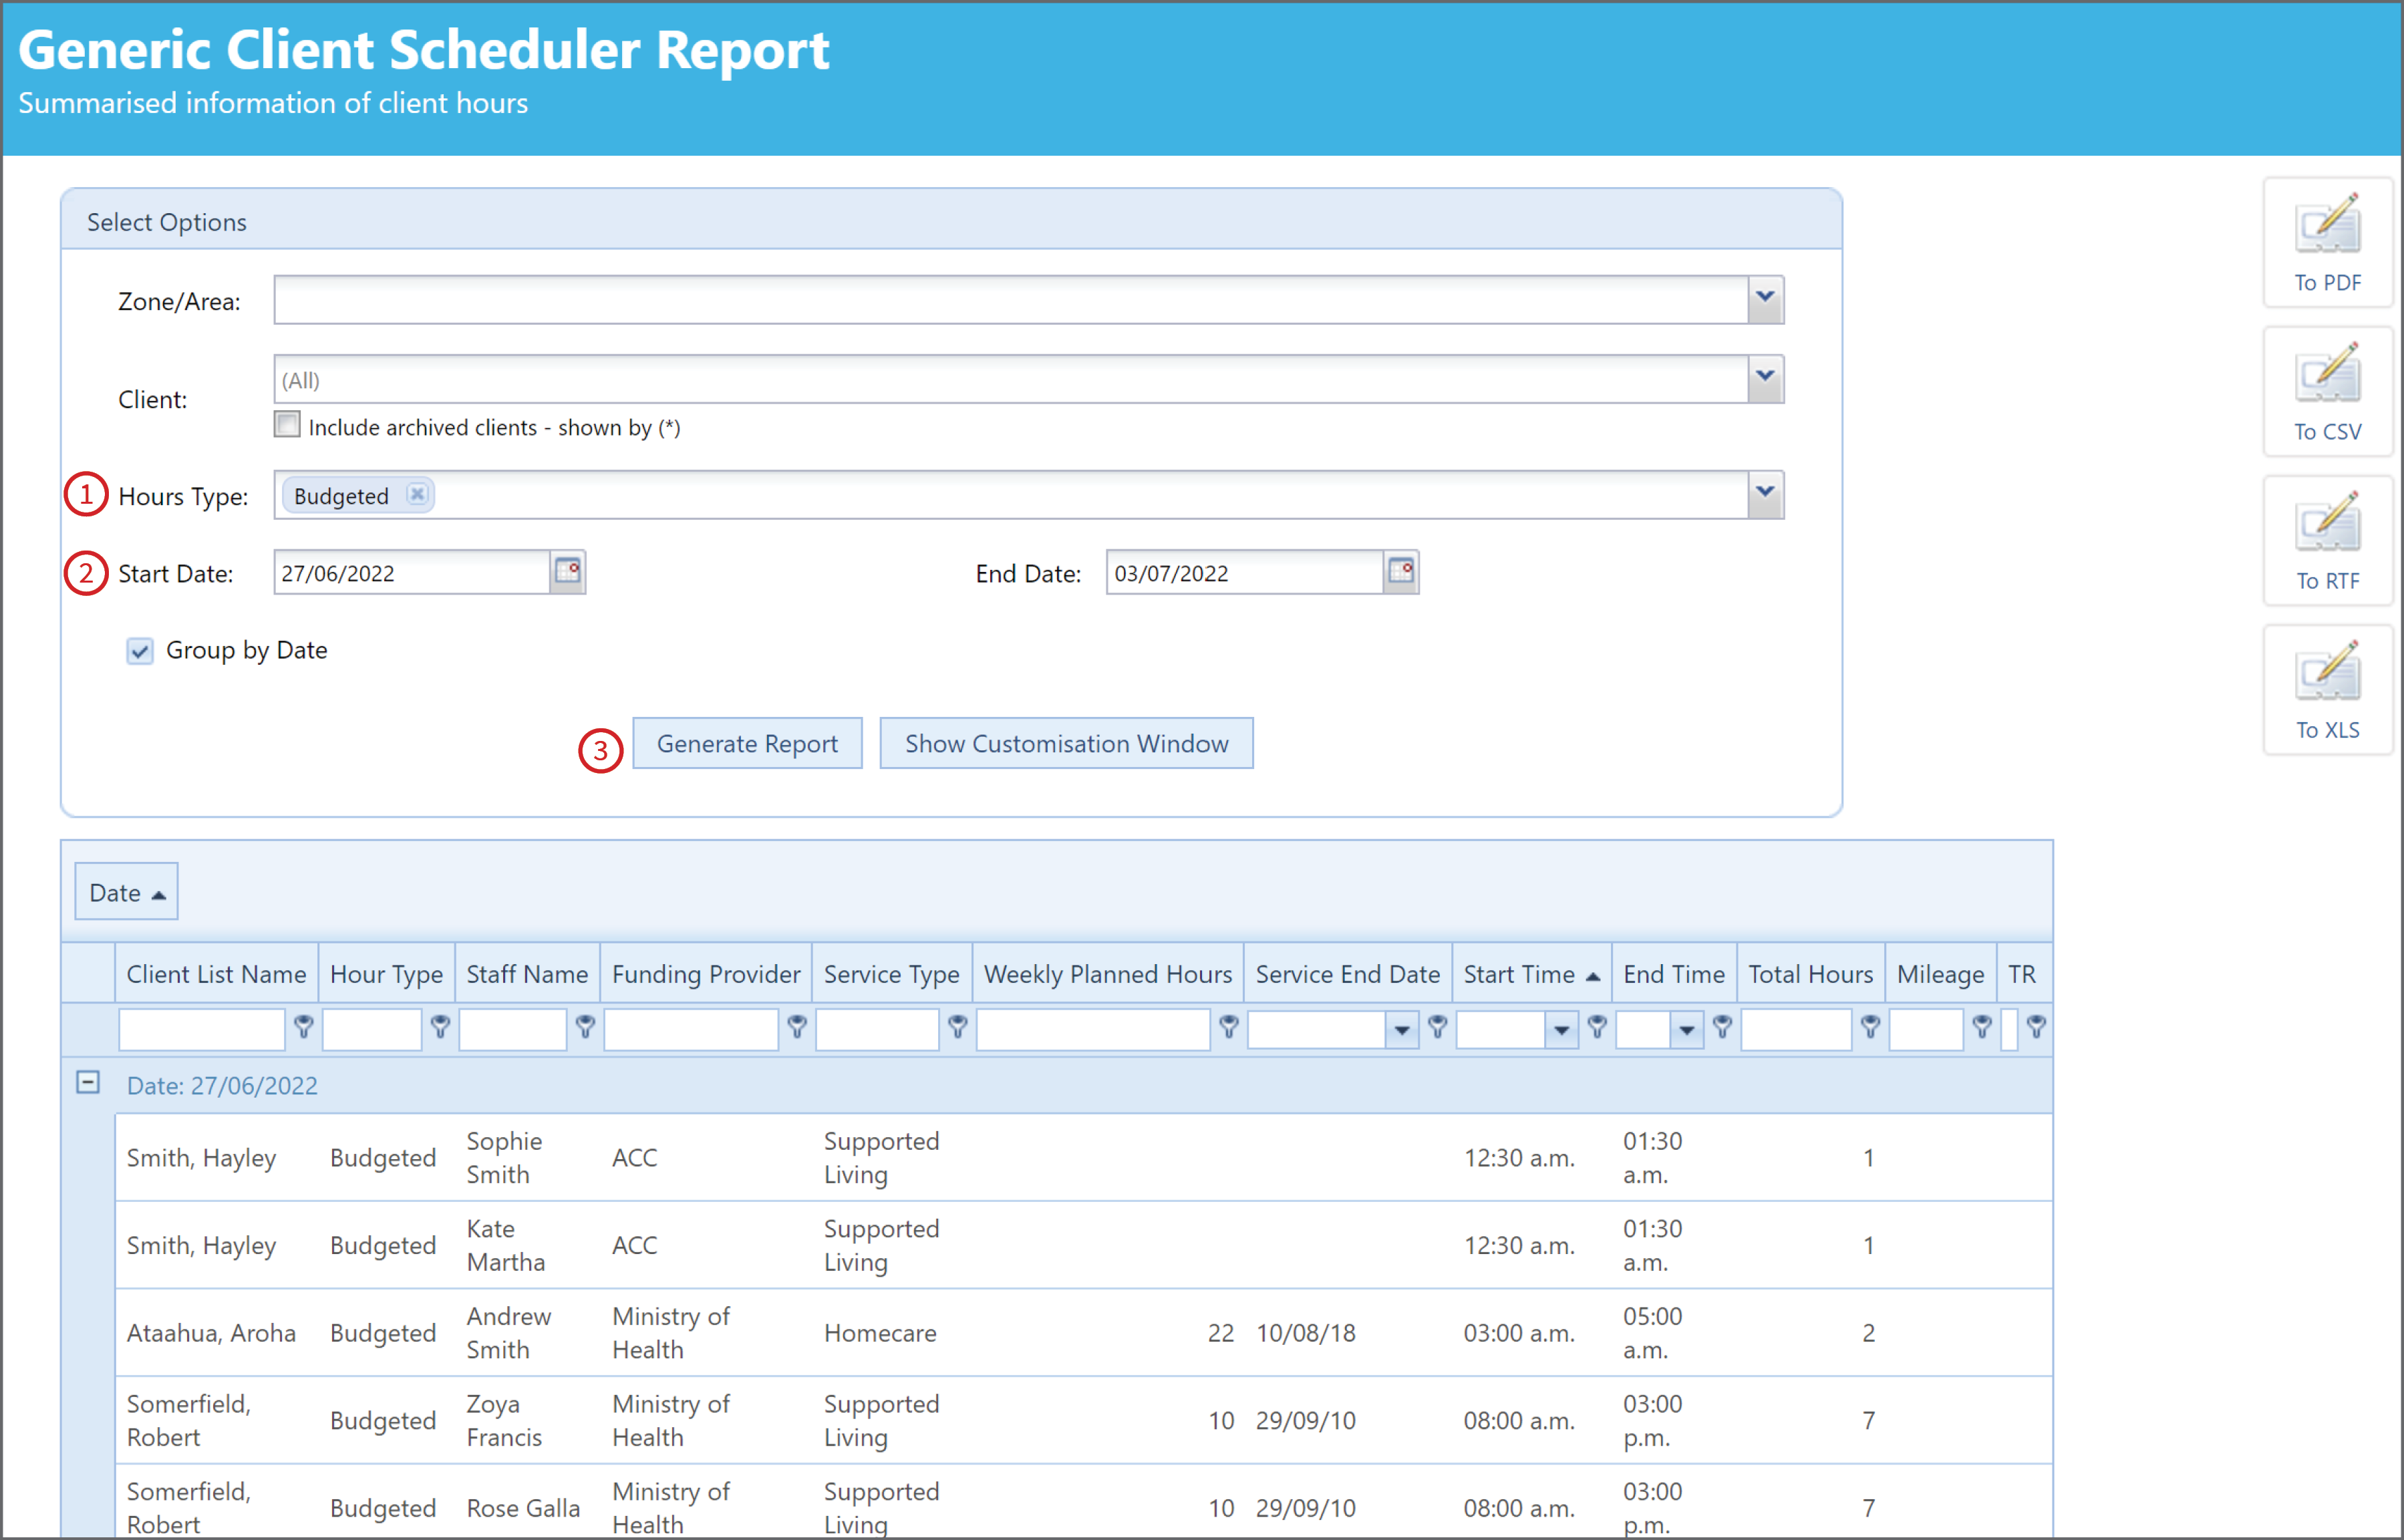Screen dimensions: 2404x1540
Task: Click filter icon for Total Hours column
Action: coord(1870,1026)
